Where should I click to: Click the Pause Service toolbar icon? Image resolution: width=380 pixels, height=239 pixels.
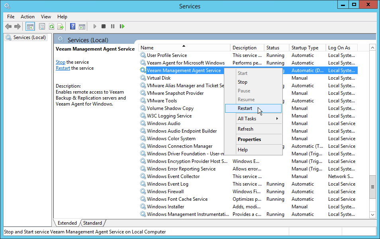[x=113, y=26]
